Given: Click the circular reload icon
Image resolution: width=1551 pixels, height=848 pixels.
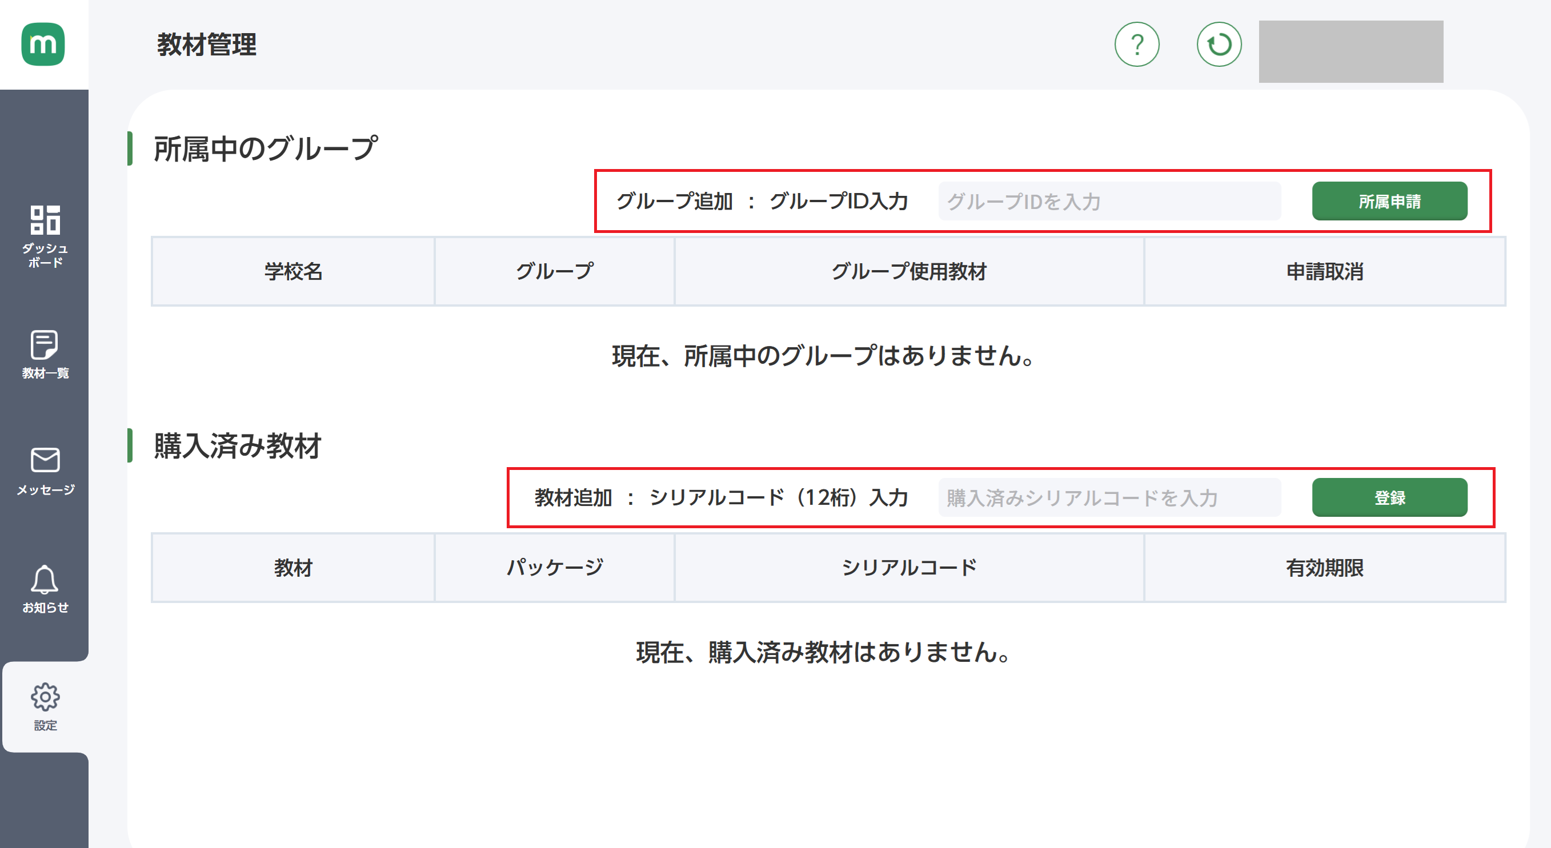Looking at the screenshot, I should 1219,45.
